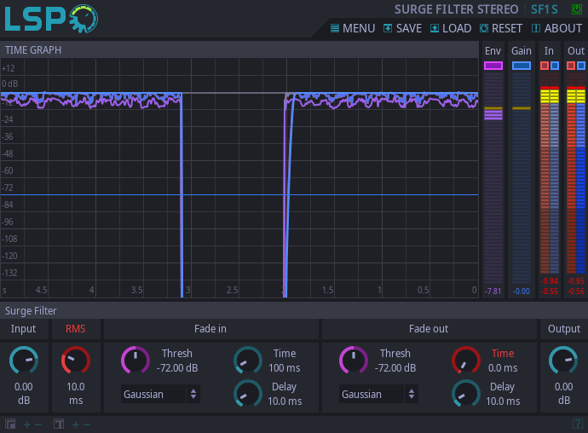Image resolution: width=588 pixels, height=433 pixels.
Task: Click the Output gain knob
Action: (563, 361)
